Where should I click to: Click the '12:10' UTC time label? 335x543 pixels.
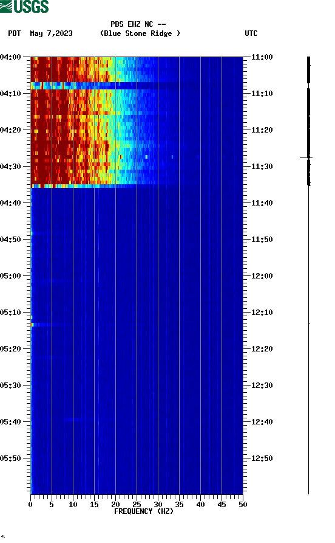point(262,313)
